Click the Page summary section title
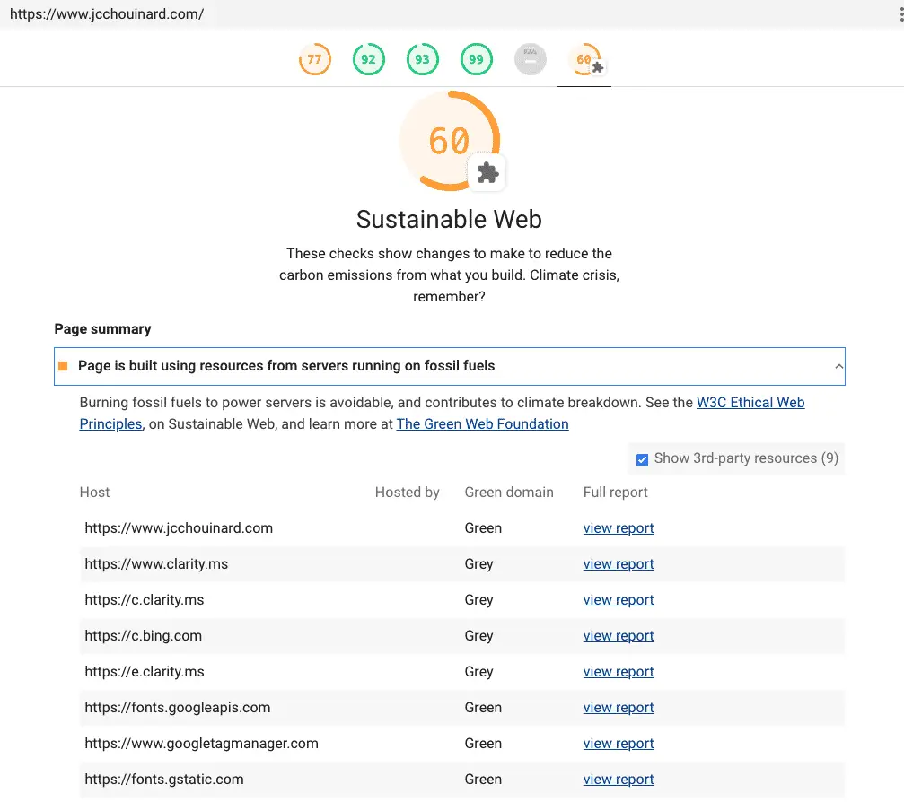Screen dimensions: 904x802 [x=102, y=329]
